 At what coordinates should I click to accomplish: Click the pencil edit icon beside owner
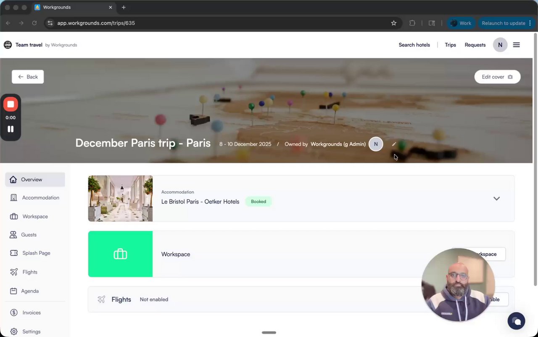click(394, 144)
